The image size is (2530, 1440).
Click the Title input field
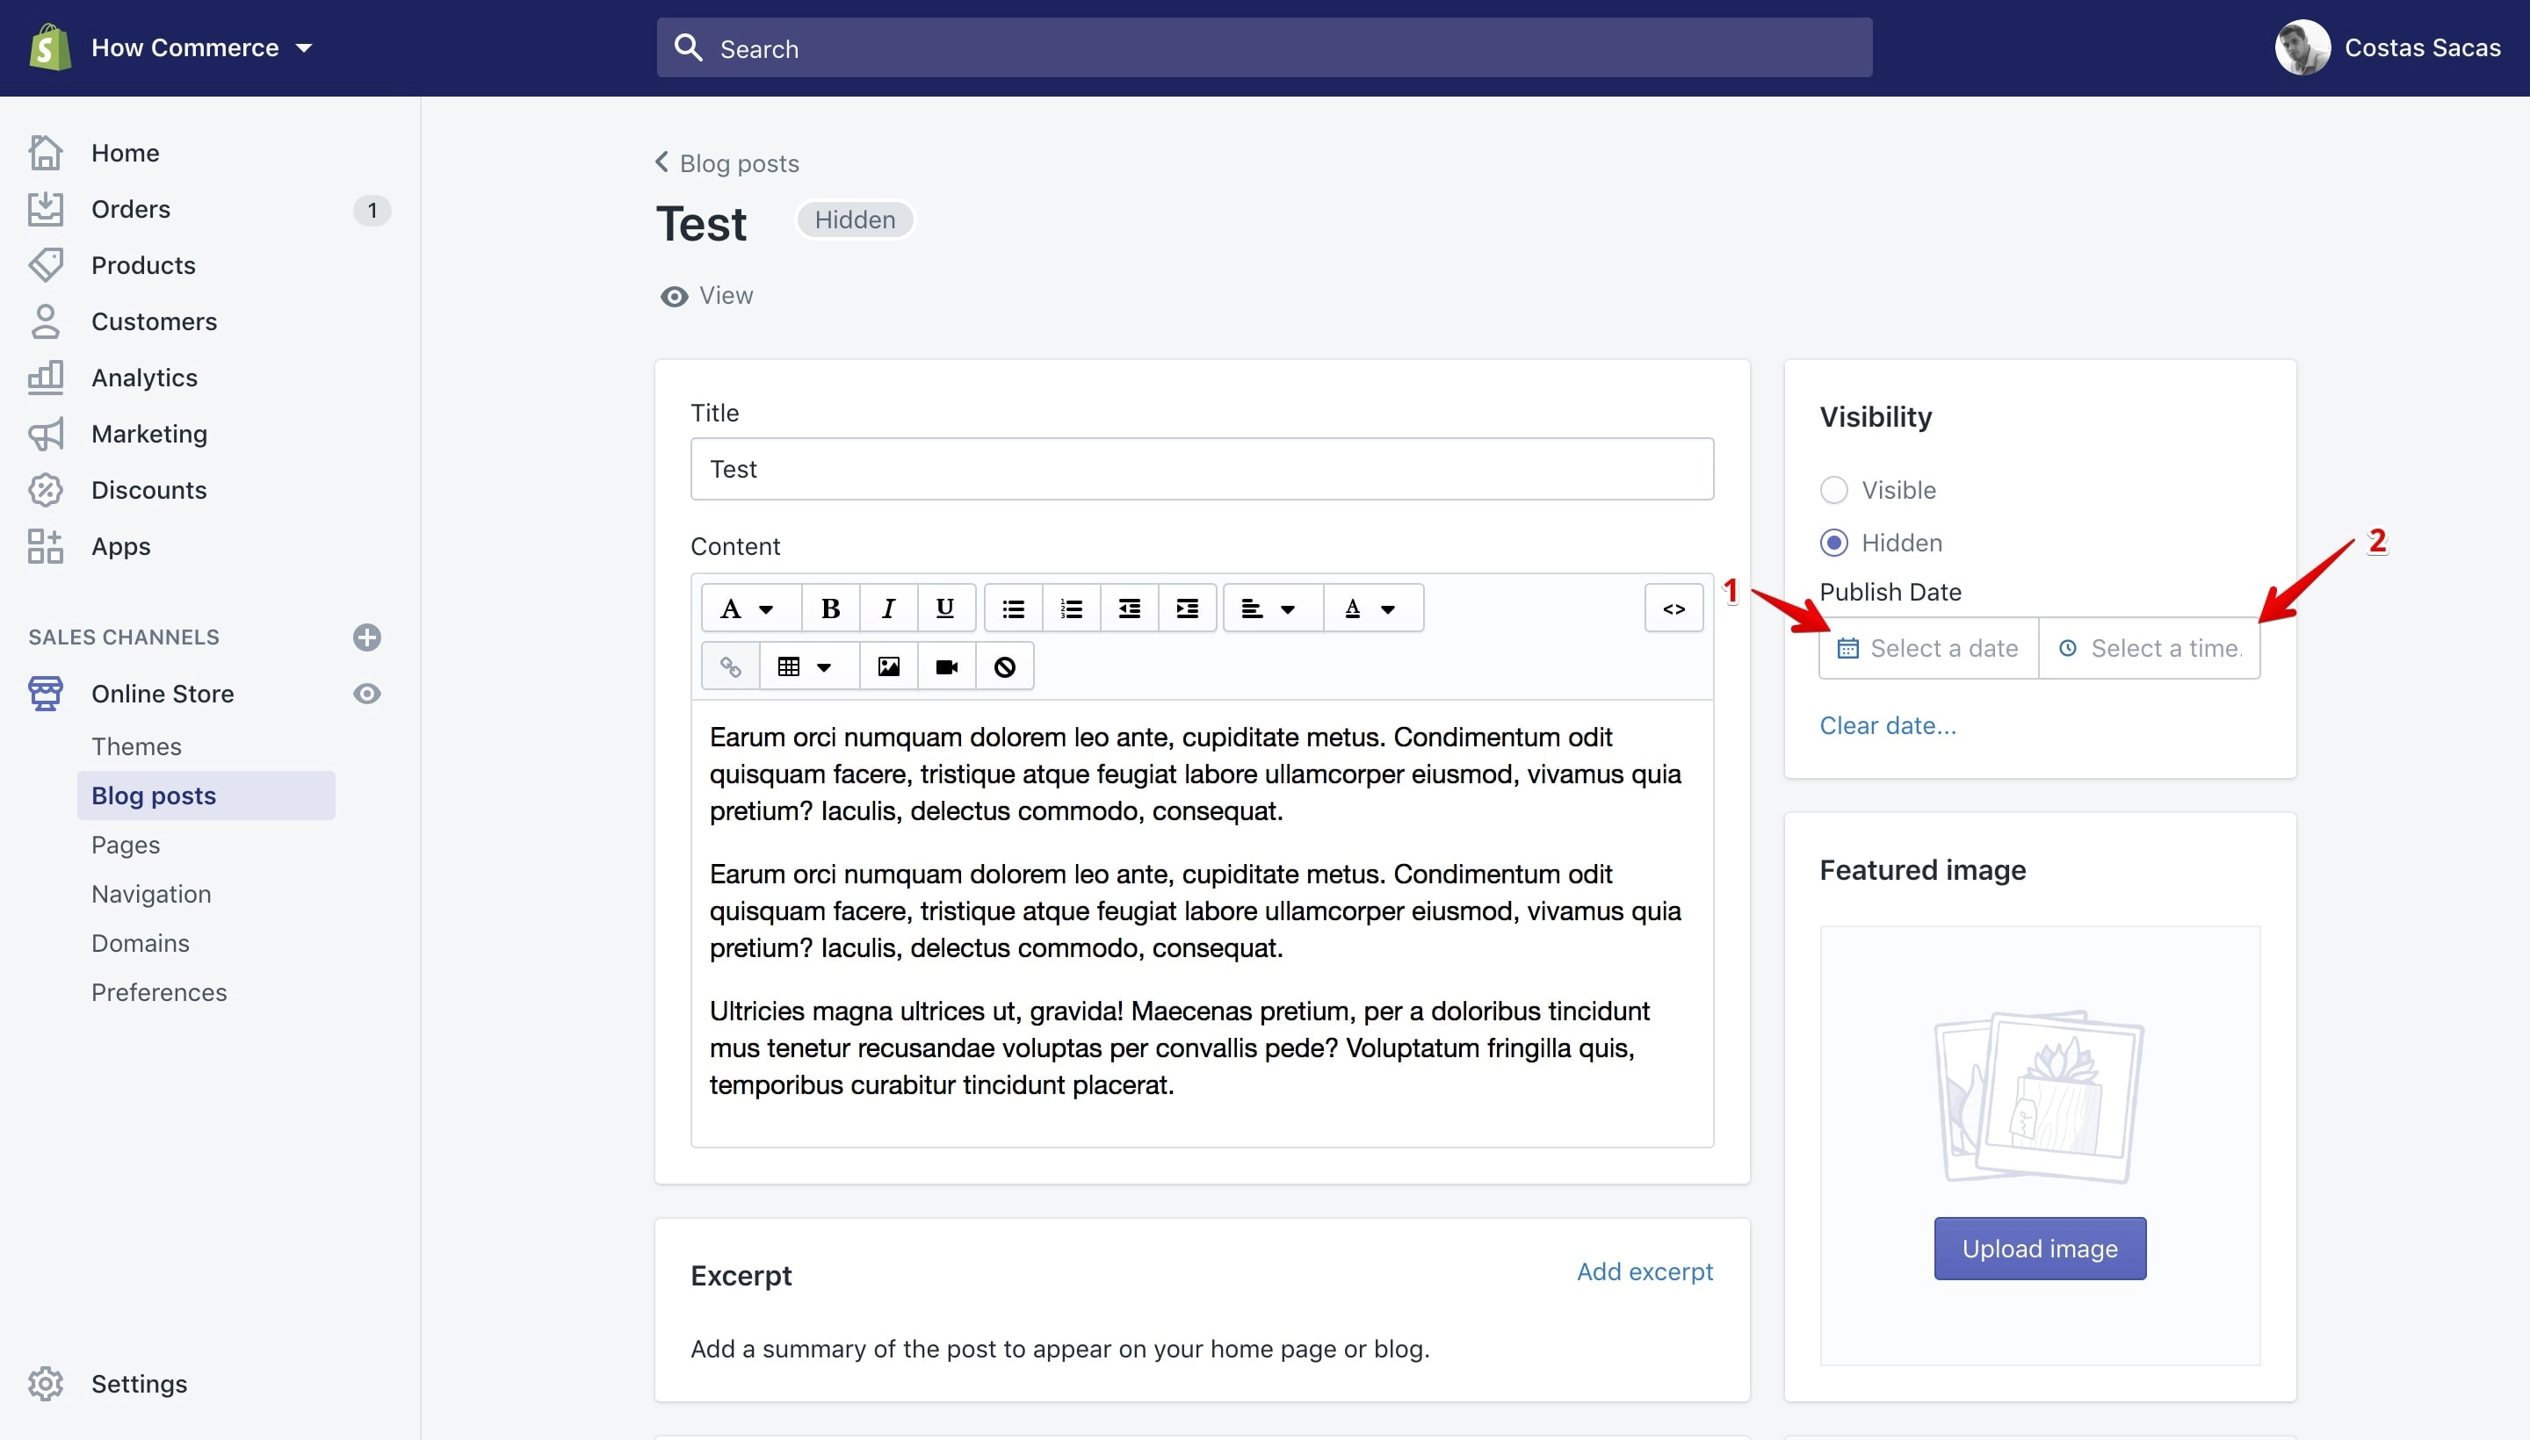click(x=1202, y=469)
